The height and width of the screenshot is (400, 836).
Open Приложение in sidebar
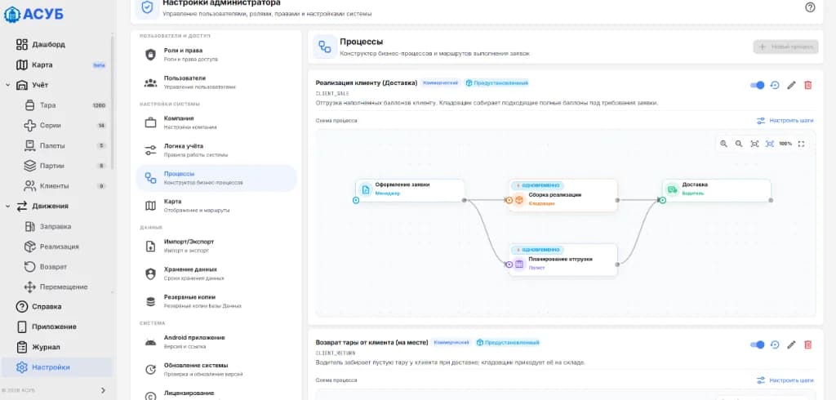[x=56, y=327]
